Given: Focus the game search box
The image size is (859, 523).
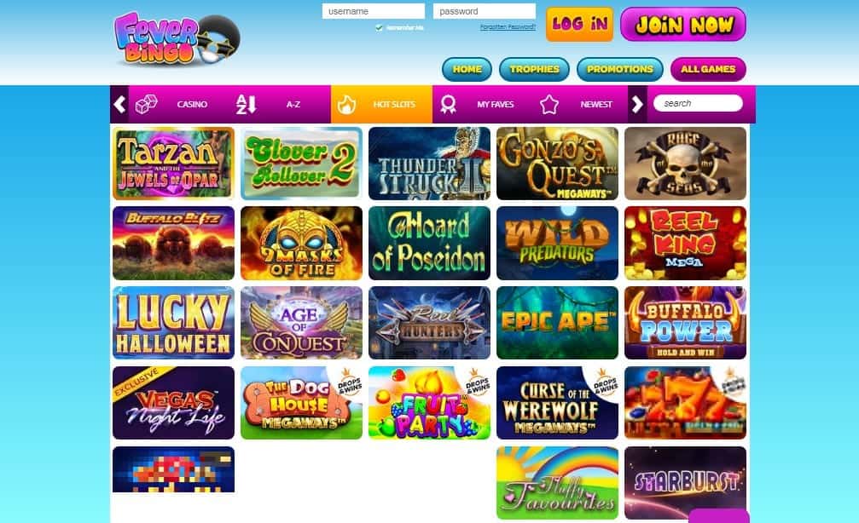Looking at the screenshot, I should coord(698,103).
